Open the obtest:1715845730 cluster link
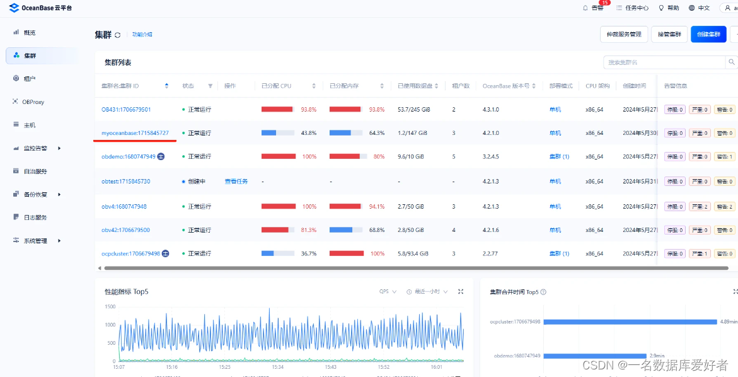This screenshot has height=377, width=738. (x=125, y=181)
